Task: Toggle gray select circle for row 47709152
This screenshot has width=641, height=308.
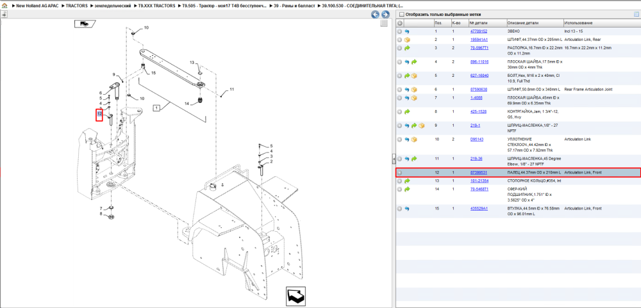Action: click(x=400, y=31)
